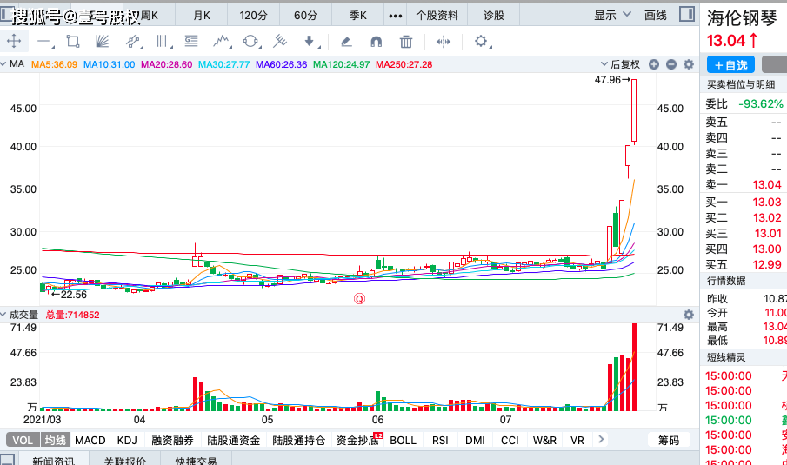
Task: Select the MACD indicator tab
Action: point(90,441)
